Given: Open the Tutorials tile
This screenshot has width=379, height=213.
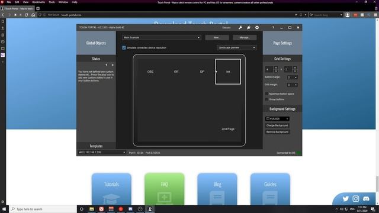Looking at the screenshot, I should [111, 189].
